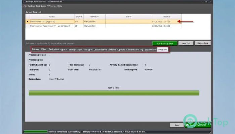Click the 'Hyper-V Backup' backup type value
Screen dimensions: 235x134
click(x=56, y=79)
